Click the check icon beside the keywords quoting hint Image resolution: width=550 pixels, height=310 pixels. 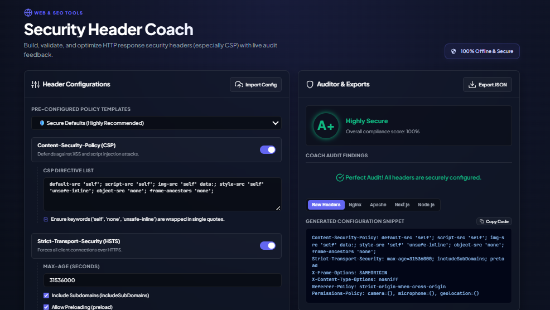(x=46, y=219)
